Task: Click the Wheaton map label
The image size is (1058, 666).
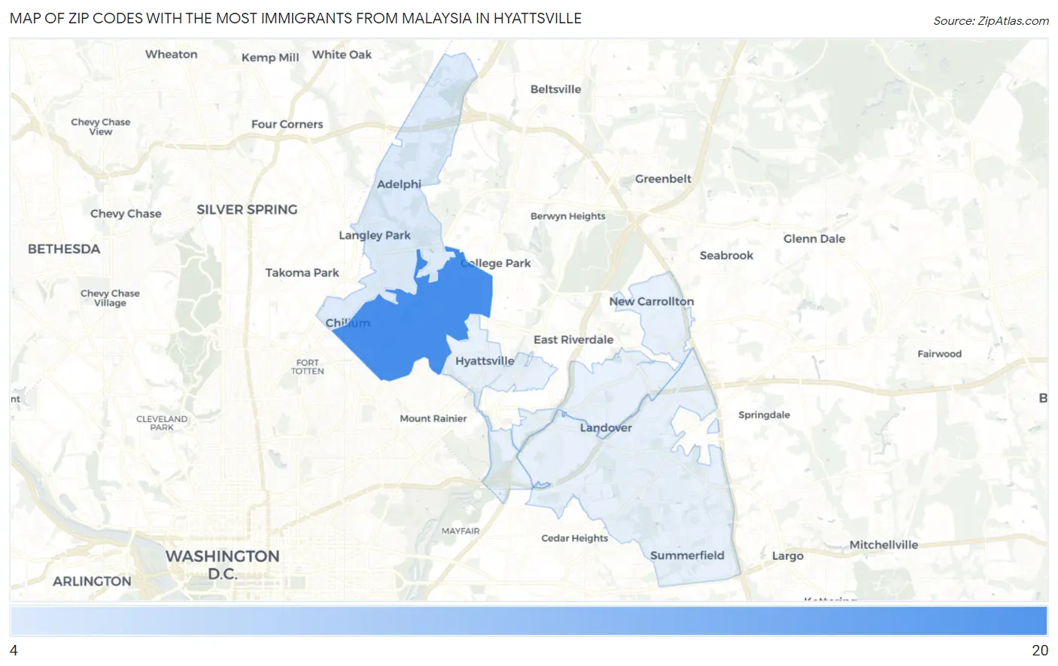Action: pos(171,54)
